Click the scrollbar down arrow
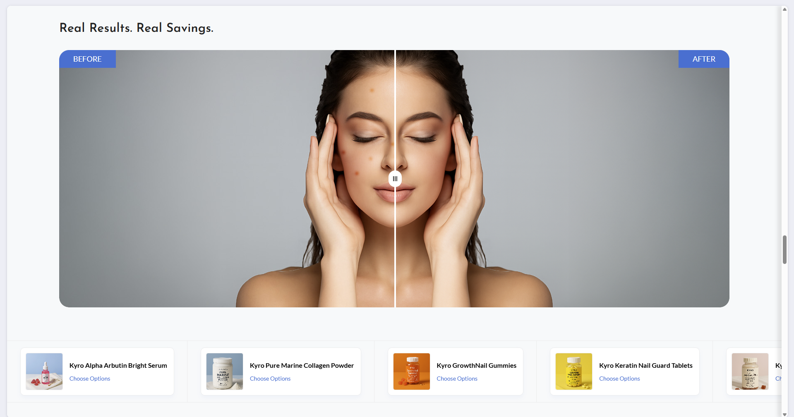The height and width of the screenshot is (417, 794). (x=784, y=414)
